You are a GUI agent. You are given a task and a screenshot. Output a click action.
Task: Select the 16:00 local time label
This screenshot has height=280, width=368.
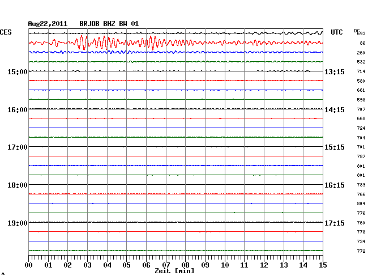tap(18, 110)
